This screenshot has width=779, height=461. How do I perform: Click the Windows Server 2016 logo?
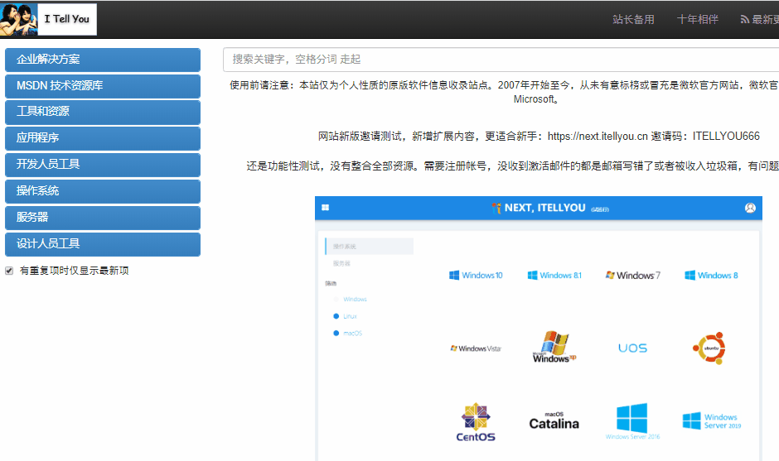point(633,421)
